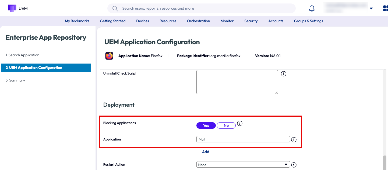Click the UEM logo icon
This screenshot has height=170, width=388.
tap(12, 8)
